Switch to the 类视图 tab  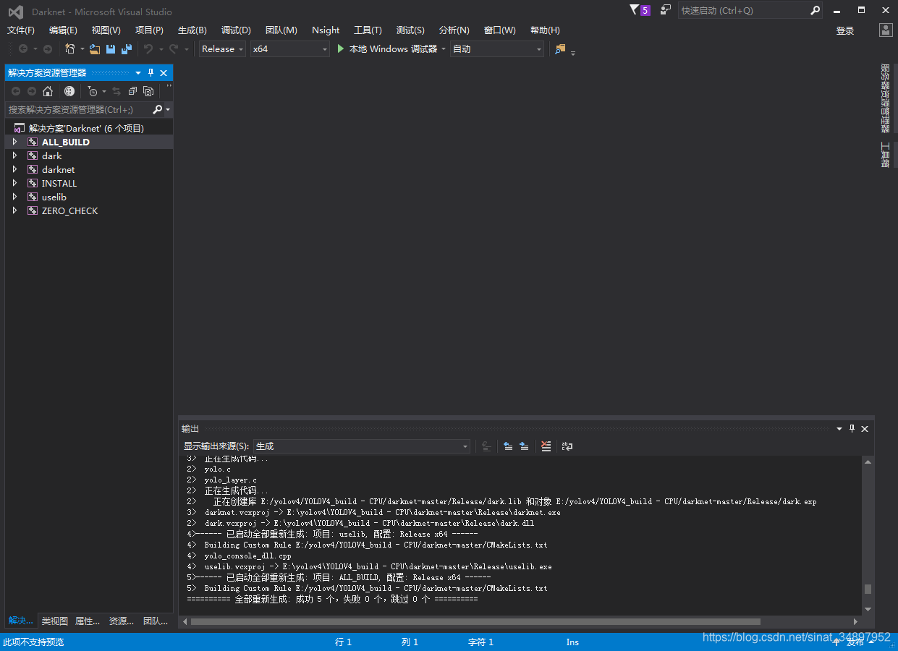(55, 621)
